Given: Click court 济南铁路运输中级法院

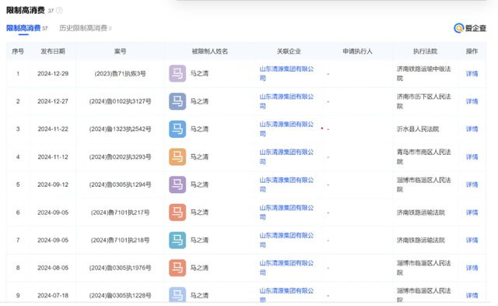Looking at the screenshot, I should coord(423,73).
